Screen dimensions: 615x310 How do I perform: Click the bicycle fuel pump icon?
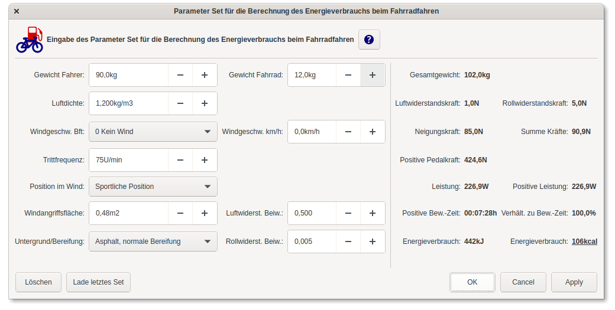[x=30, y=40]
